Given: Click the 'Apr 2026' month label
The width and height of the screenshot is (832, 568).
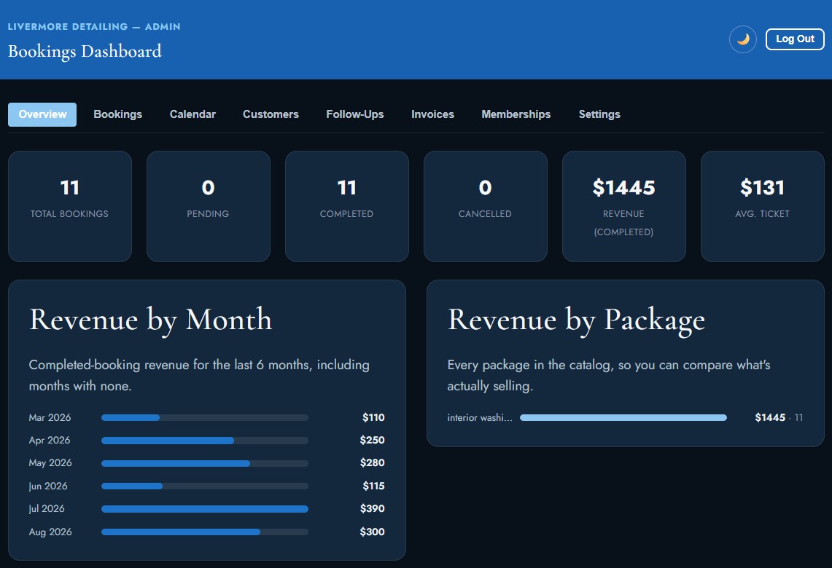Looking at the screenshot, I should pyautogui.click(x=50, y=441).
